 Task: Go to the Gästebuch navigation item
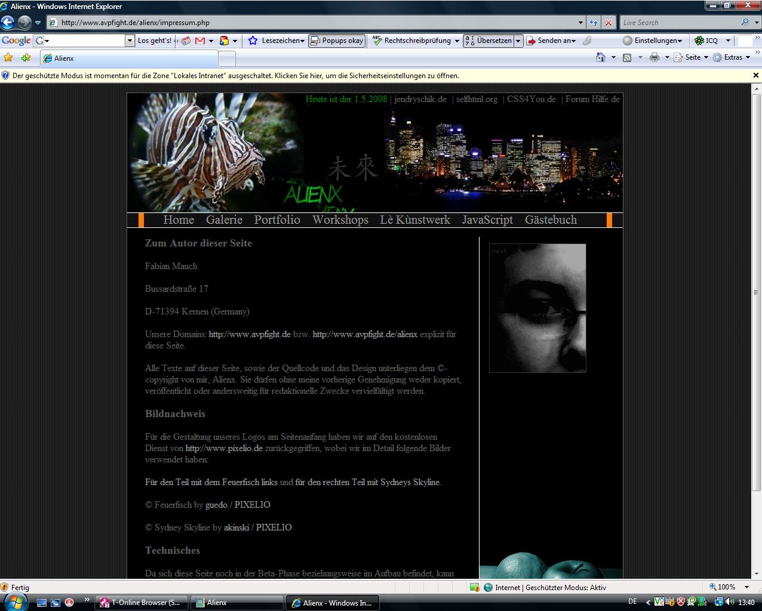point(551,220)
